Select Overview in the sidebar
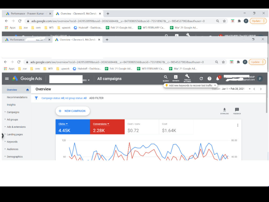The image size is (269, 202). point(12,90)
